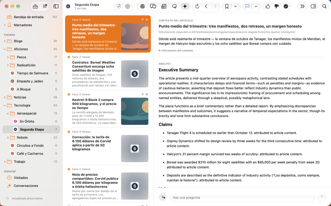Select the En Órbita feed
The width and height of the screenshot is (331, 206).
pyautogui.click(x=31, y=121)
